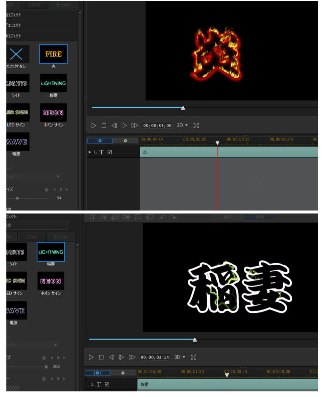Screen dimensions: 325x397
Task: Switch to the モーション tab above the FIRE preset
Action: pyautogui.click(x=64, y=5)
